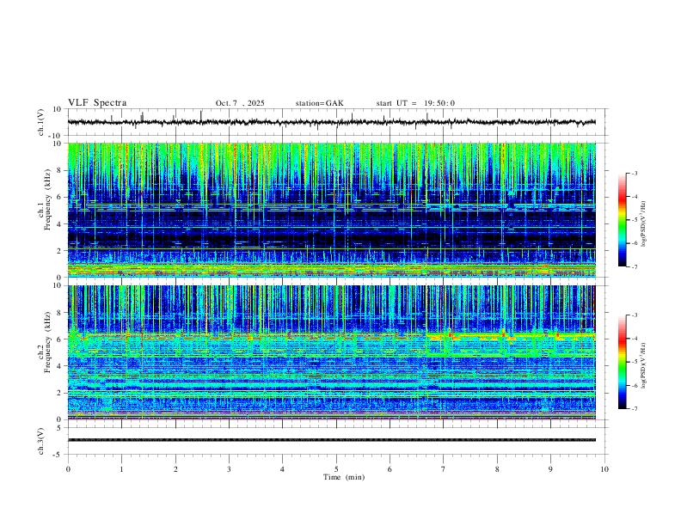Click the time axis tick label "8"

click(497, 469)
